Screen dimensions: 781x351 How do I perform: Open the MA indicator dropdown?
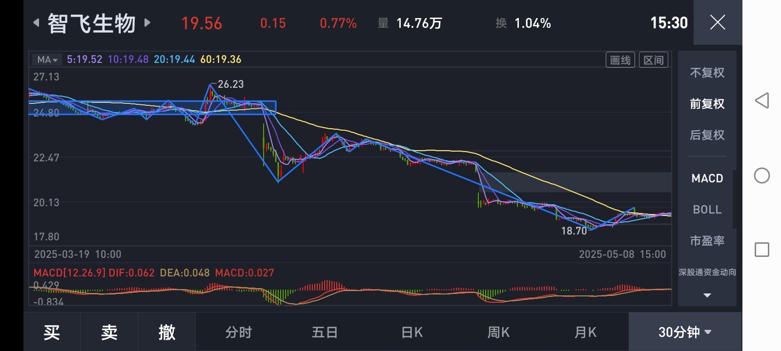point(47,59)
